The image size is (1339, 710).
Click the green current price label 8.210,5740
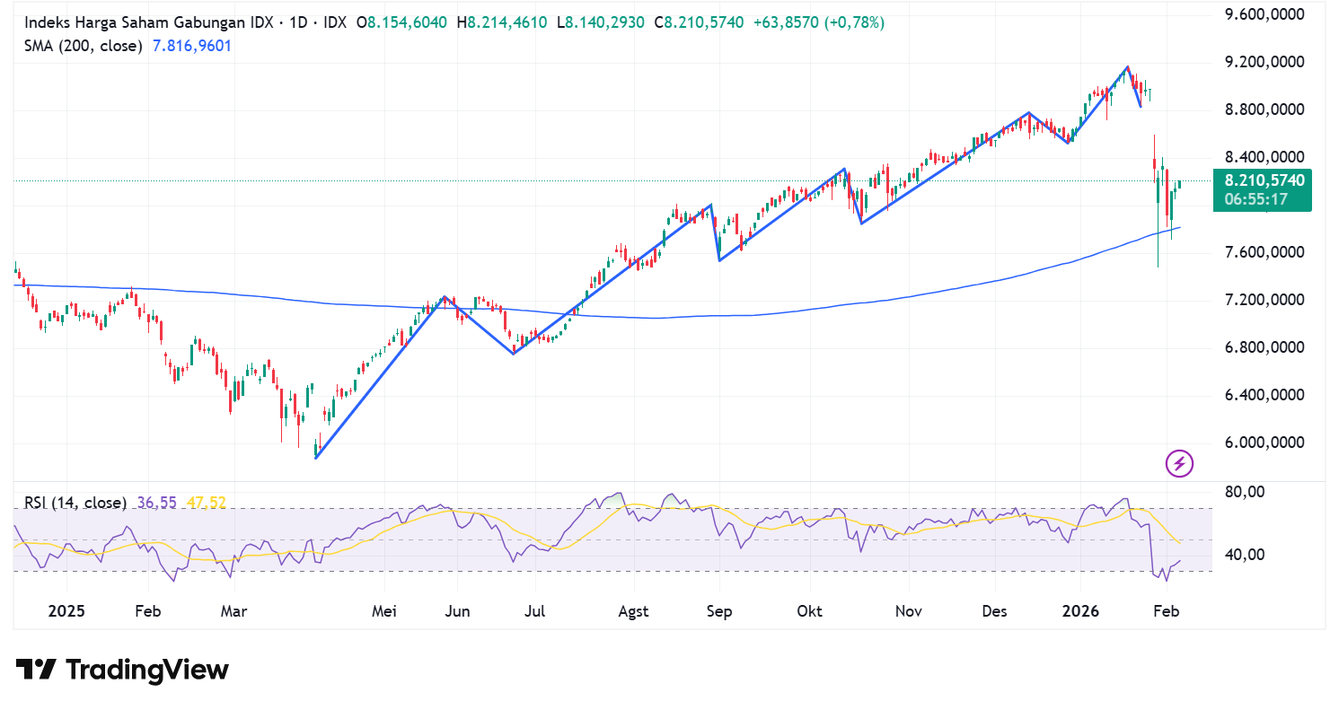[x=1264, y=180]
